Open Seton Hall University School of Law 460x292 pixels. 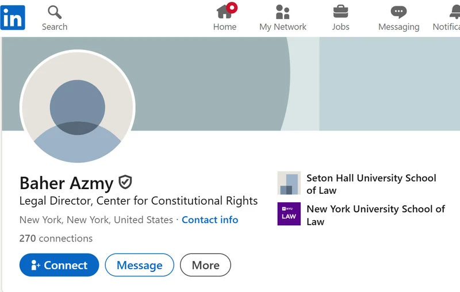tap(371, 184)
